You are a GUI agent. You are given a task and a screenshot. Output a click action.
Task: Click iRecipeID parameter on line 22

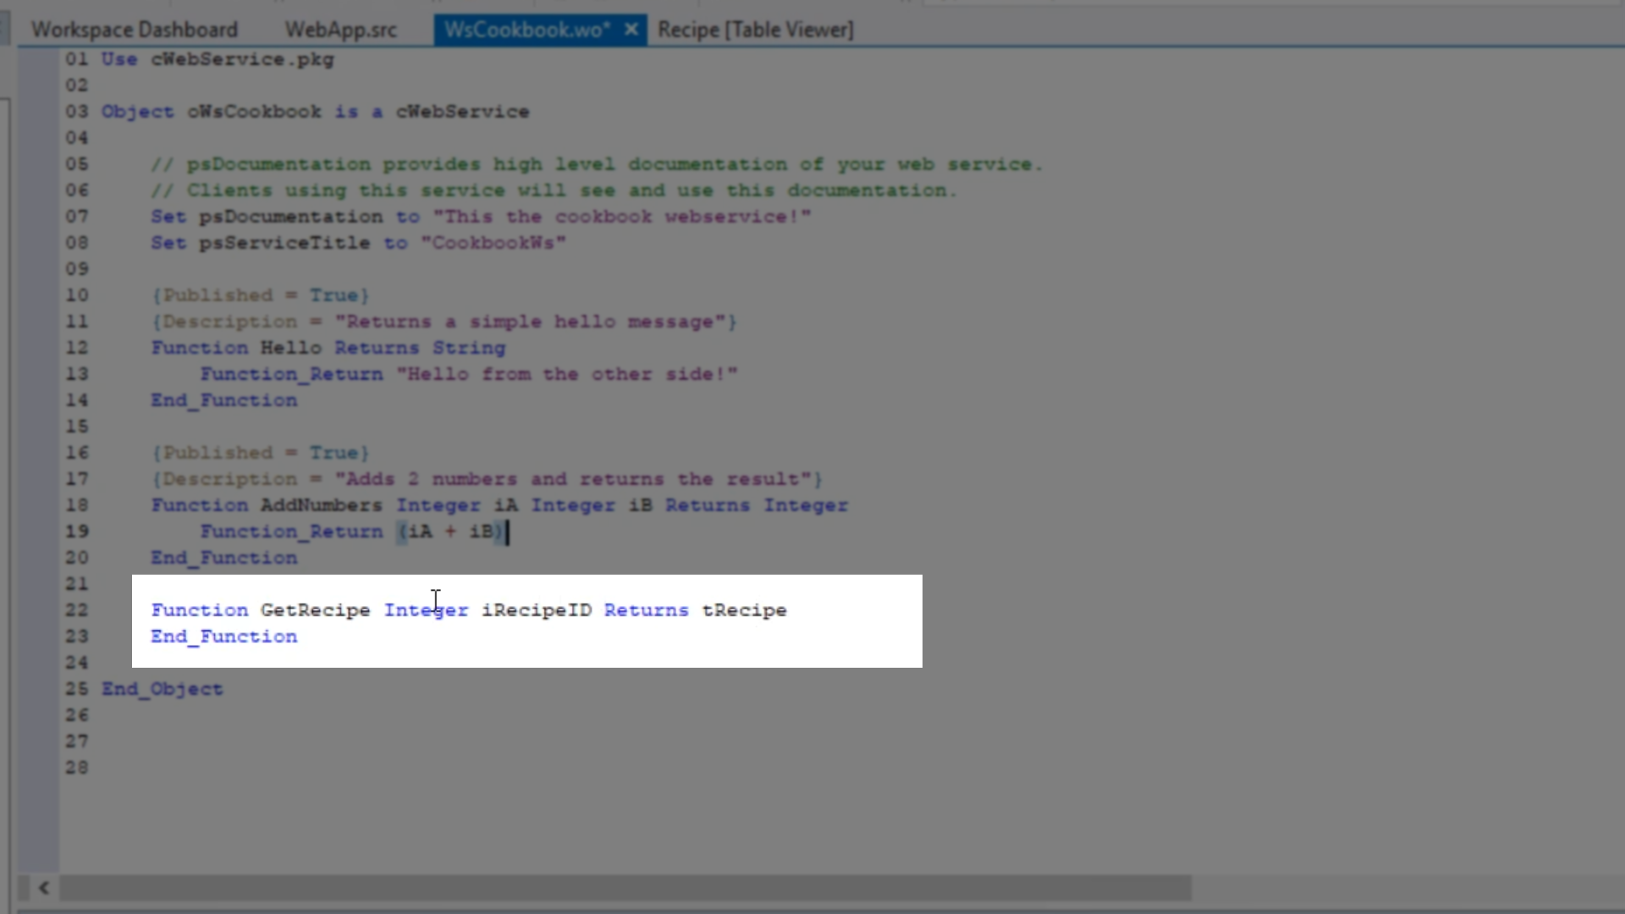(536, 610)
